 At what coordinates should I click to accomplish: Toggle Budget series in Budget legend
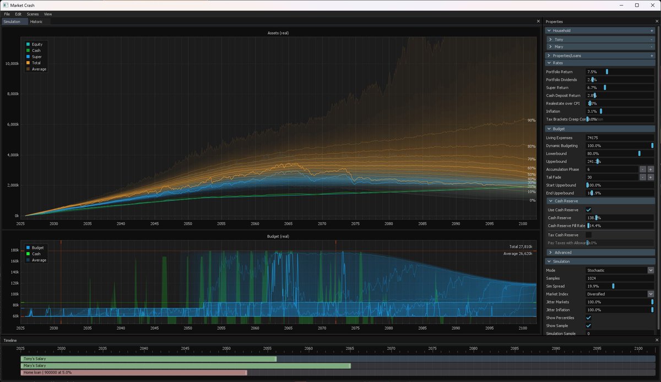click(35, 248)
